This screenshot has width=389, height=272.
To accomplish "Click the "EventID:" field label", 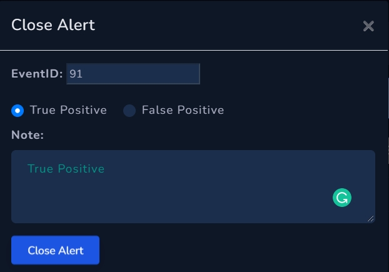I will 37,74.
